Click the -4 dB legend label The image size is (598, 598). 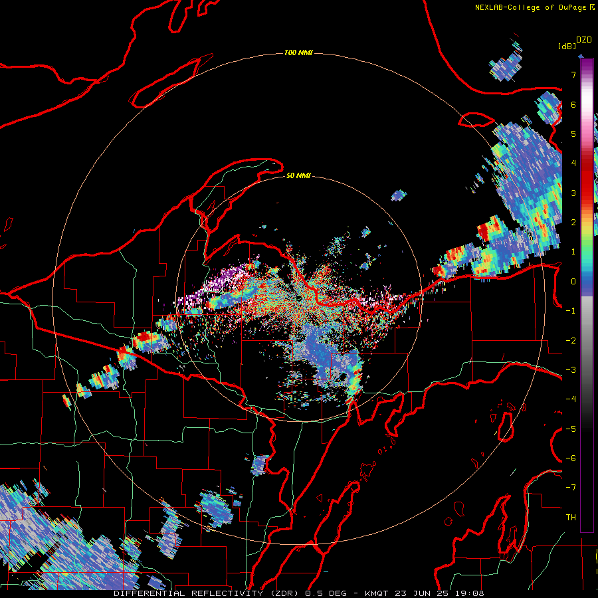point(571,399)
